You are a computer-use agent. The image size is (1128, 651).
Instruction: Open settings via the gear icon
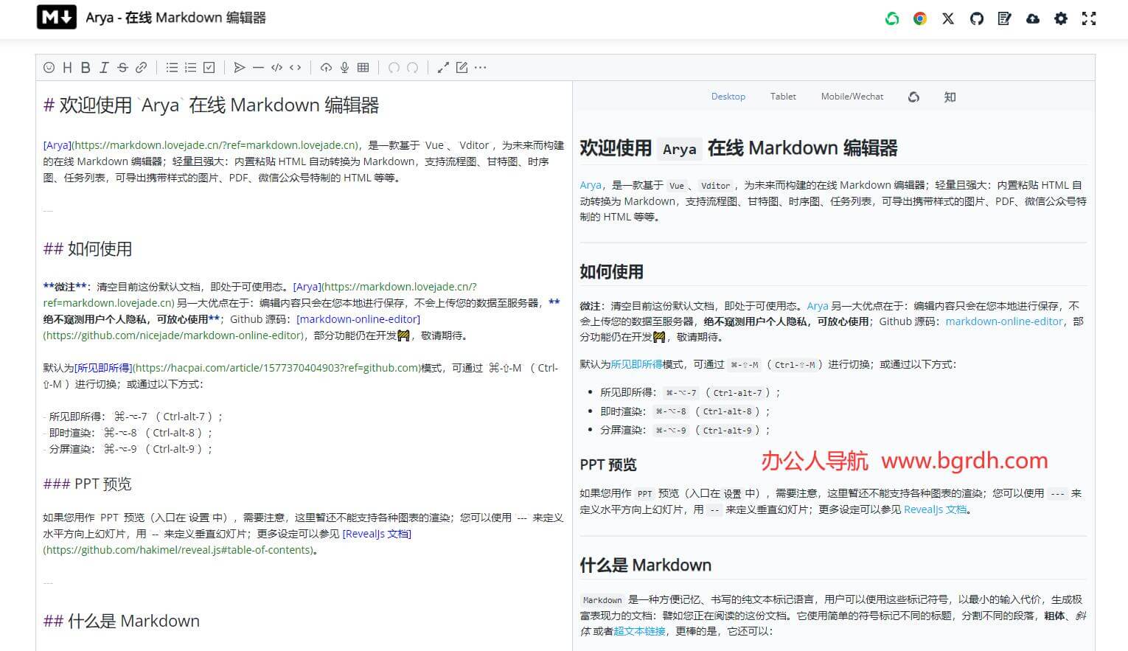(x=1061, y=18)
